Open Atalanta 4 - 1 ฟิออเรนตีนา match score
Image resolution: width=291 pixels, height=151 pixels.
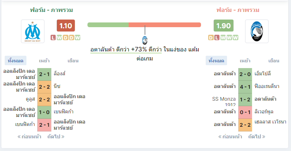[245, 87]
